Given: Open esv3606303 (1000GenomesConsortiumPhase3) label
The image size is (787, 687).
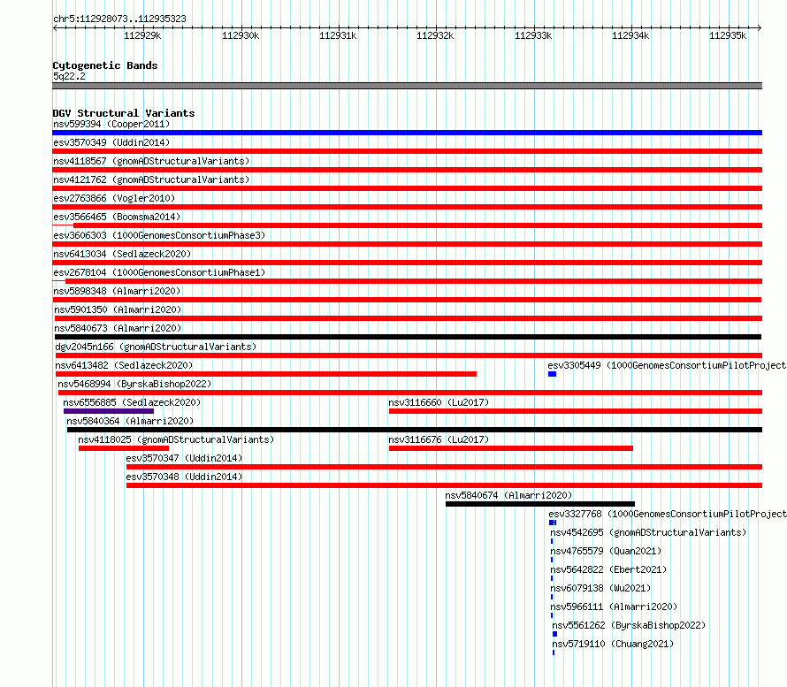Looking at the screenshot, I should 159,235.
